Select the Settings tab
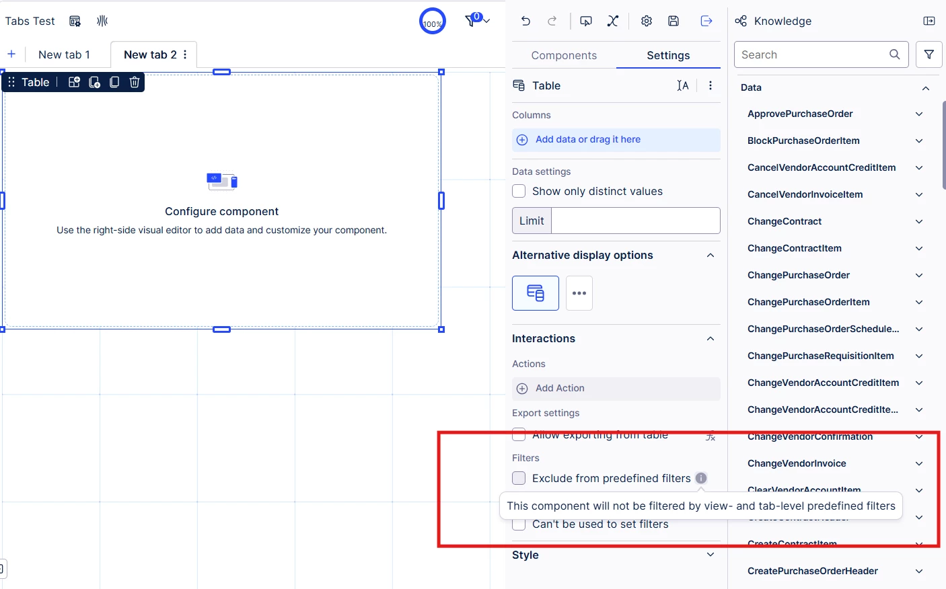The image size is (946, 589). (668, 55)
